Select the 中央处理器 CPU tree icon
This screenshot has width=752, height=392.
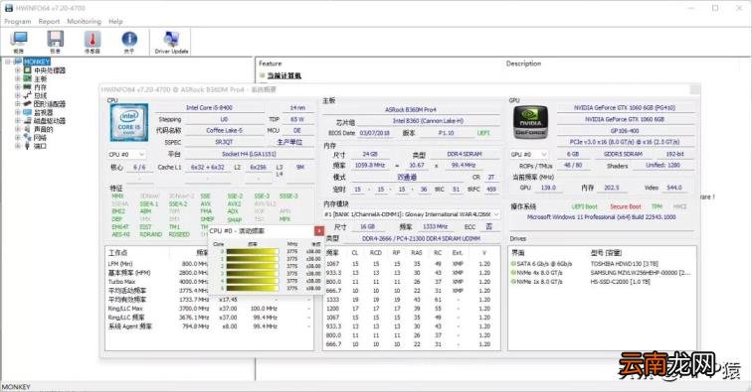point(28,70)
